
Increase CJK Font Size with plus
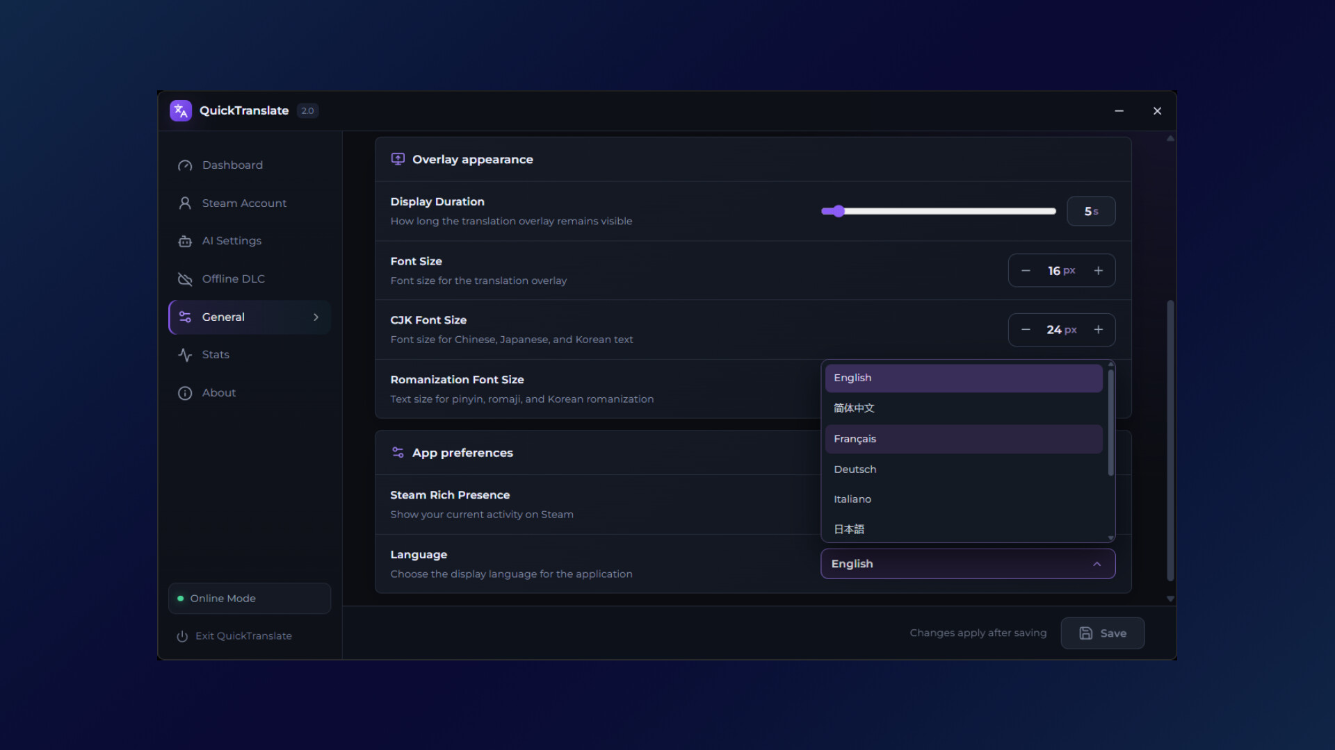[1099, 329]
